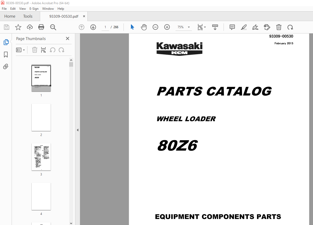
Task: Select page 4 thumbnail
Action: tap(41, 196)
